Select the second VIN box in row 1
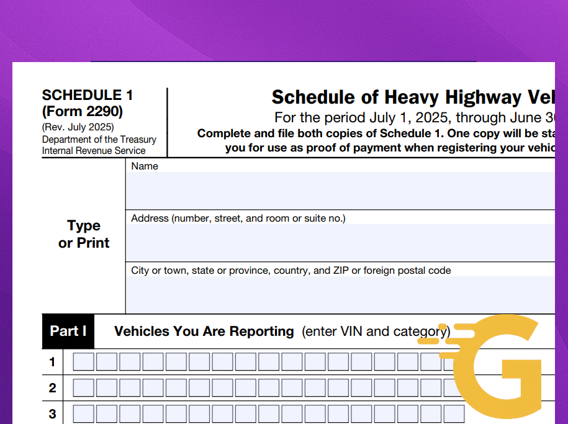The image size is (568, 424). click(107, 362)
